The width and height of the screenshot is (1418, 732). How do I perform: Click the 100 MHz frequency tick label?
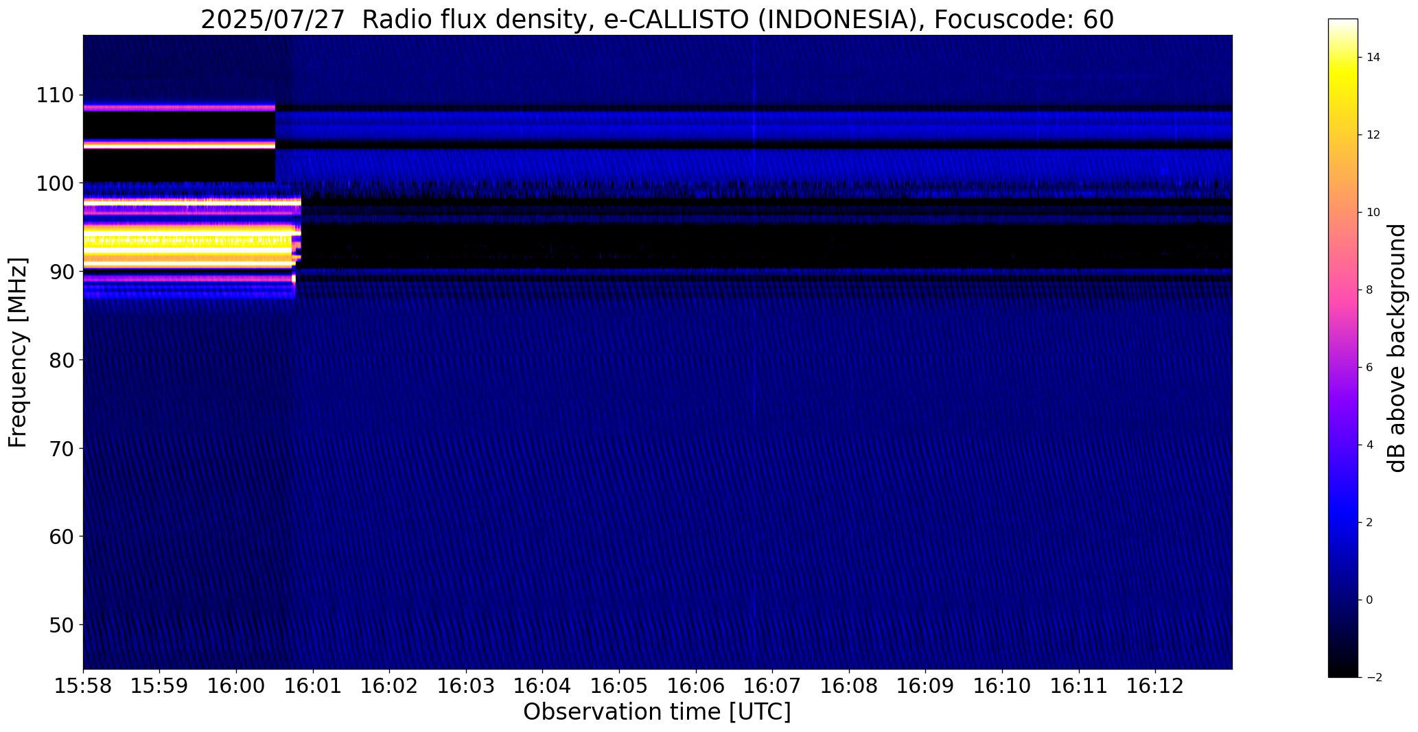[55, 184]
